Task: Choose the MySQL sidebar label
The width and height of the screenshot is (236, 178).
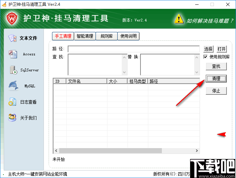Action: [30, 86]
